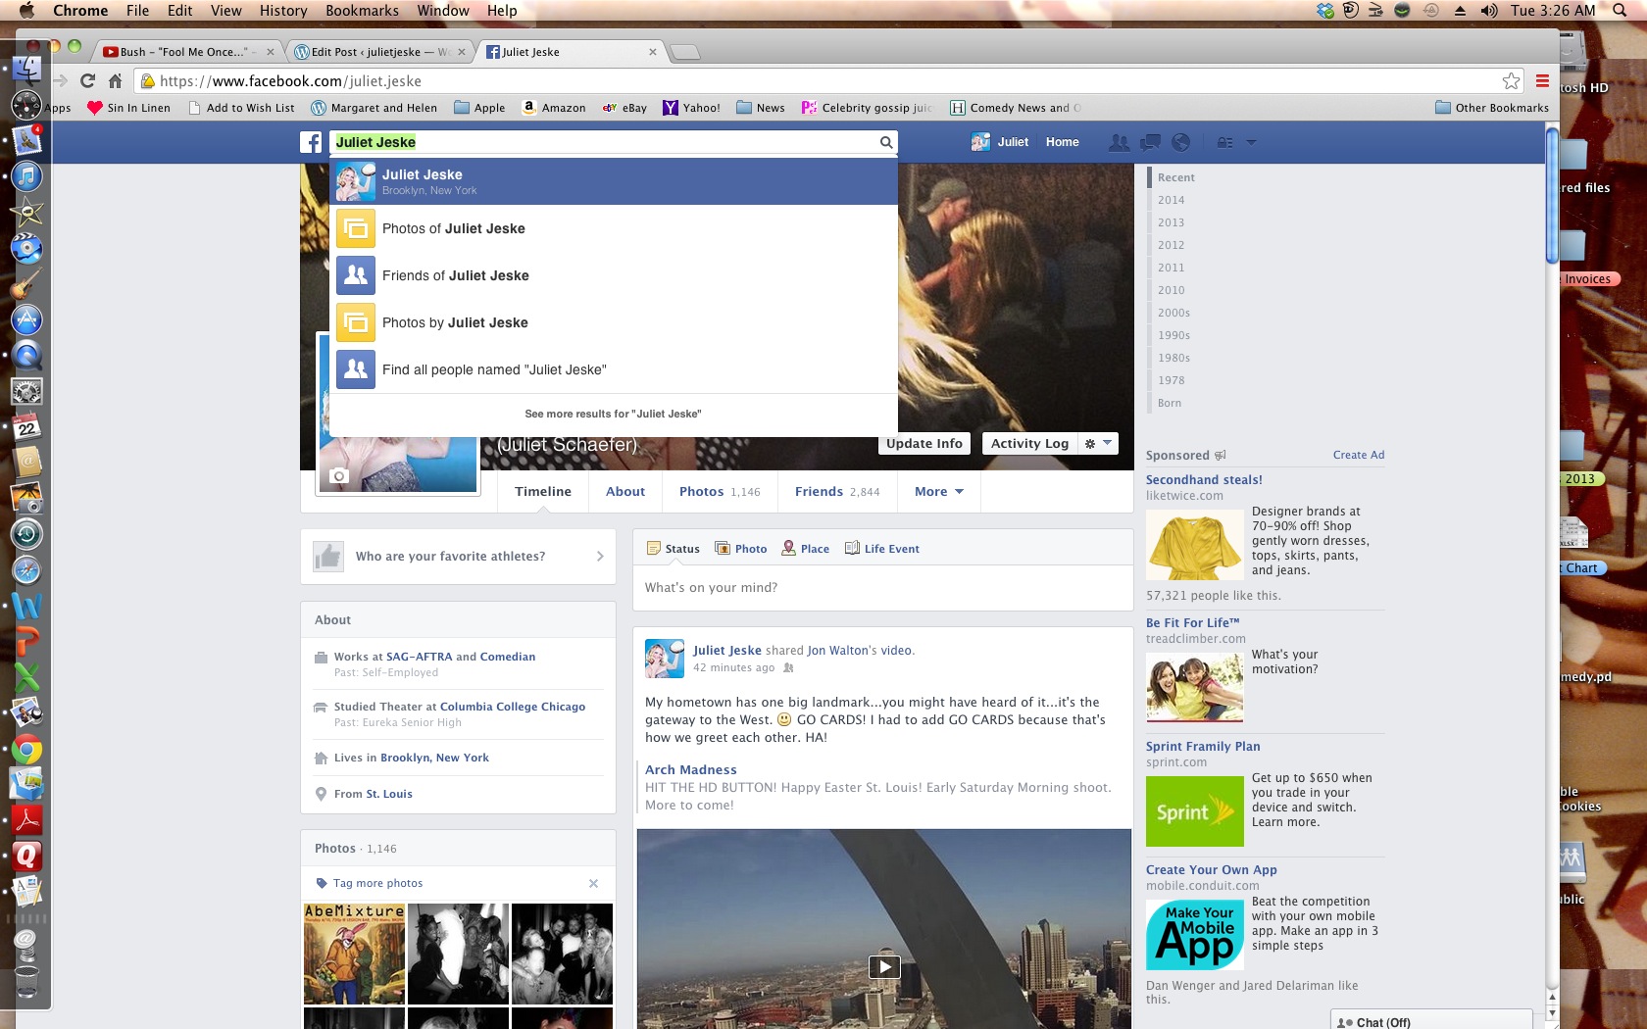This screenshot has width=1647, height=1029.
Task: Open Activity Log gear dropdown
Action: (1097, 444)
